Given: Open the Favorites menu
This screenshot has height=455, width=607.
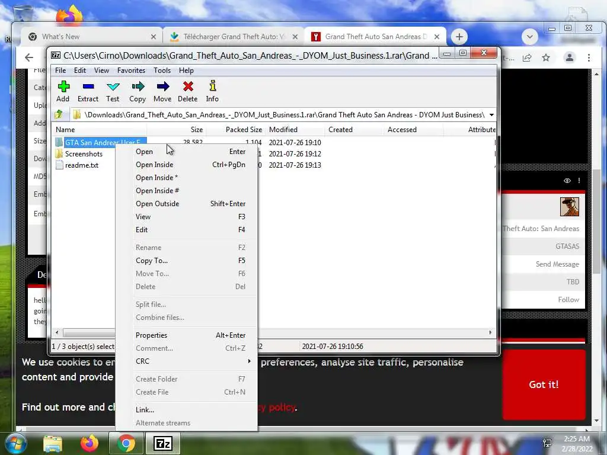Looking at the screenshot, I should (131, 71).
